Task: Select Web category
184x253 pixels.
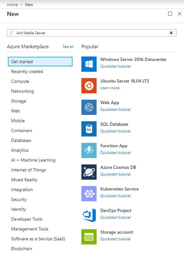Action: click(16, 111)
